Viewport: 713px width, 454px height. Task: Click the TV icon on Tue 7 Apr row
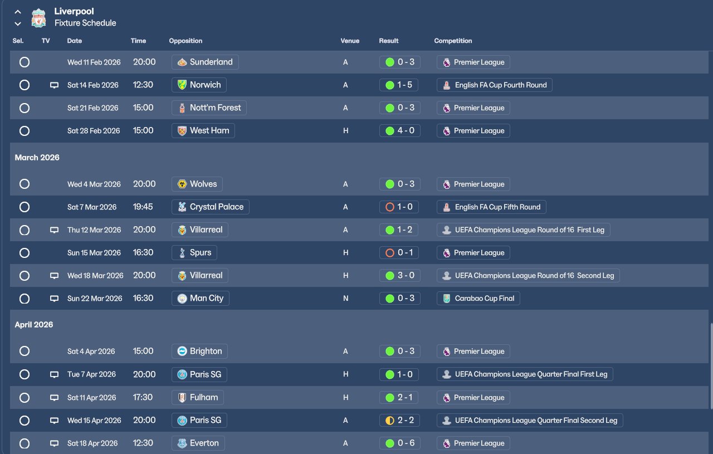click(54, 374)
